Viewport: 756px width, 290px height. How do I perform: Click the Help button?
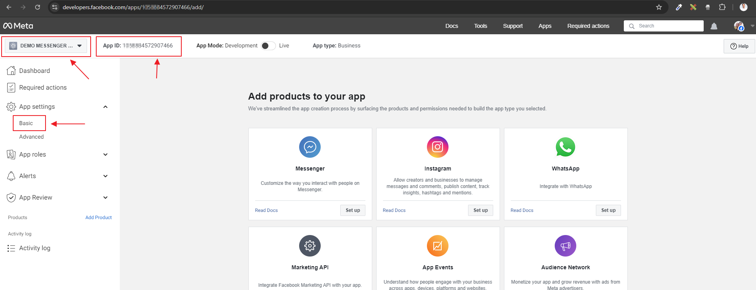tap(739, 46)
